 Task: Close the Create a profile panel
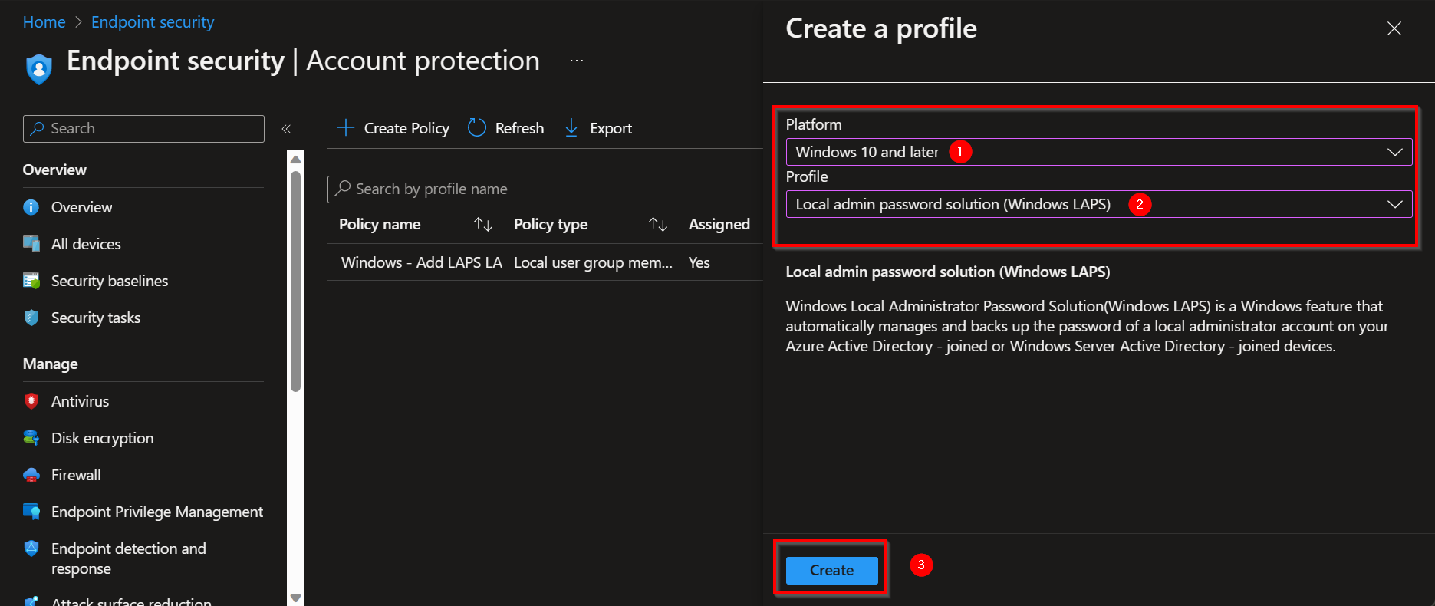1394,28
